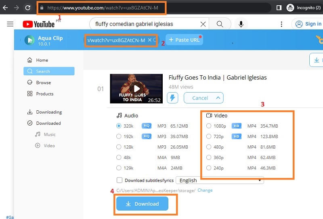Click the YouTube logo

pyautogui.click(x=39, y=24)
